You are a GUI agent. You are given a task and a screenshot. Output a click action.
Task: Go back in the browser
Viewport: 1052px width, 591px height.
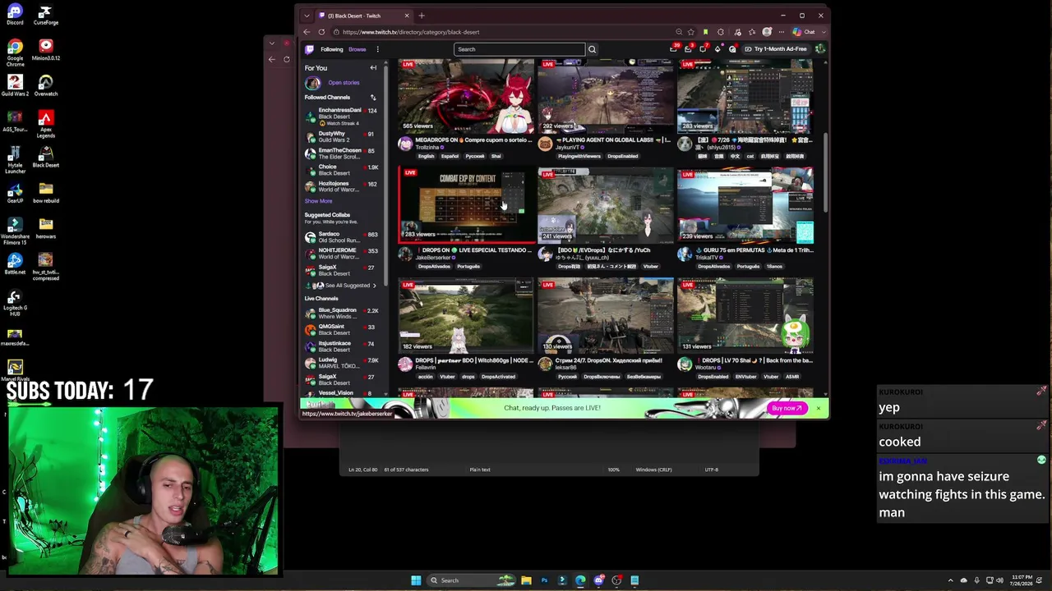pyautogui.click(x=307, y=32)
